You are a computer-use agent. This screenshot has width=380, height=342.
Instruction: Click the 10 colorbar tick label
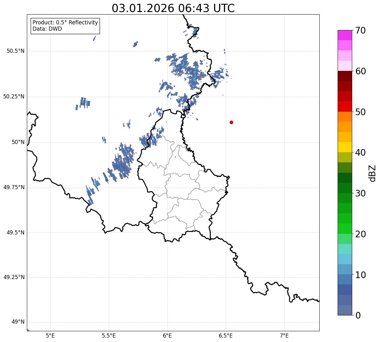[360, 275]
